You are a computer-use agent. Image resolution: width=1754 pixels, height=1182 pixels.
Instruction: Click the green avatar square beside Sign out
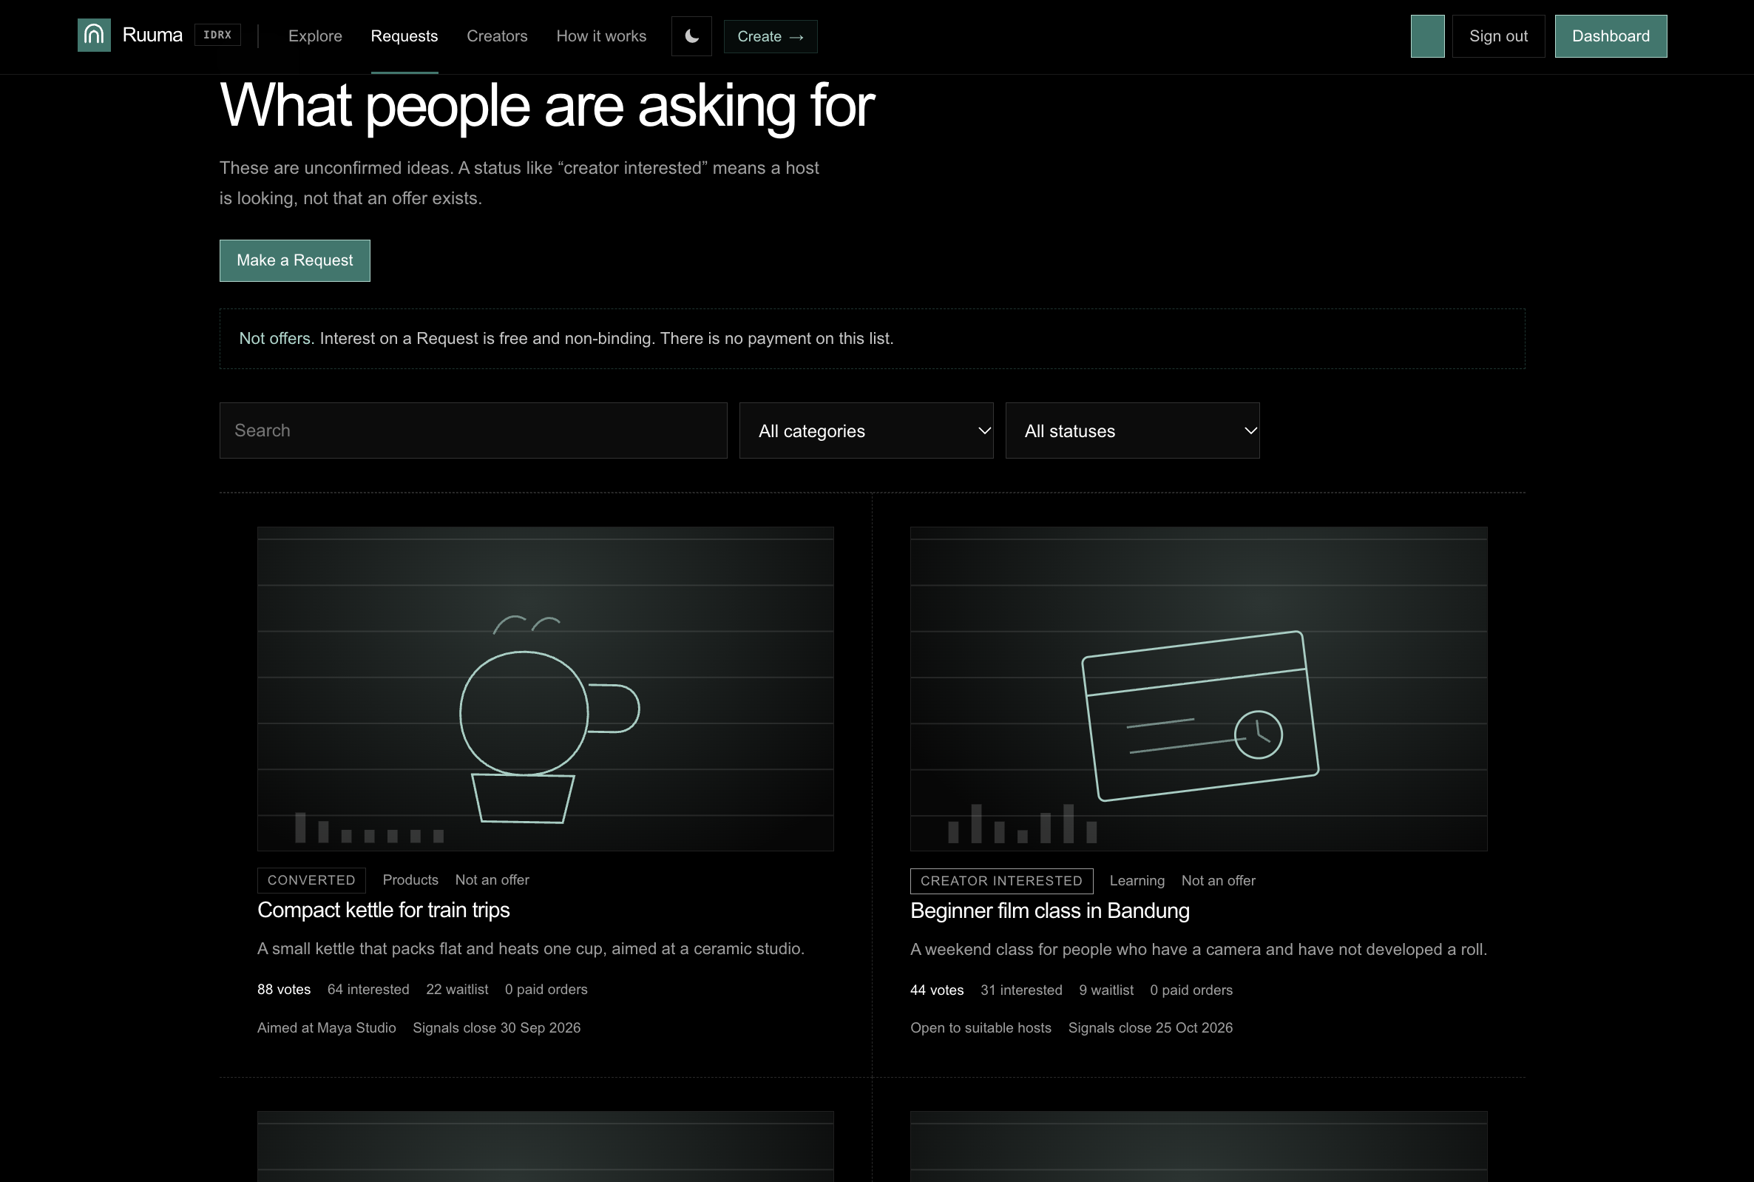[x=1428, y=36]
